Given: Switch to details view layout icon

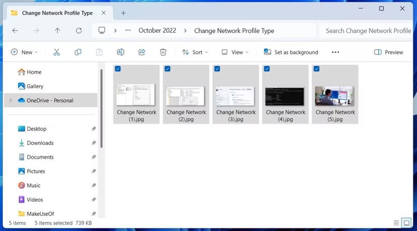Looking at the screenshot, I should coord(396,223).
